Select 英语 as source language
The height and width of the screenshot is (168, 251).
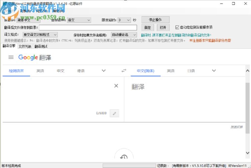[40, 71]
